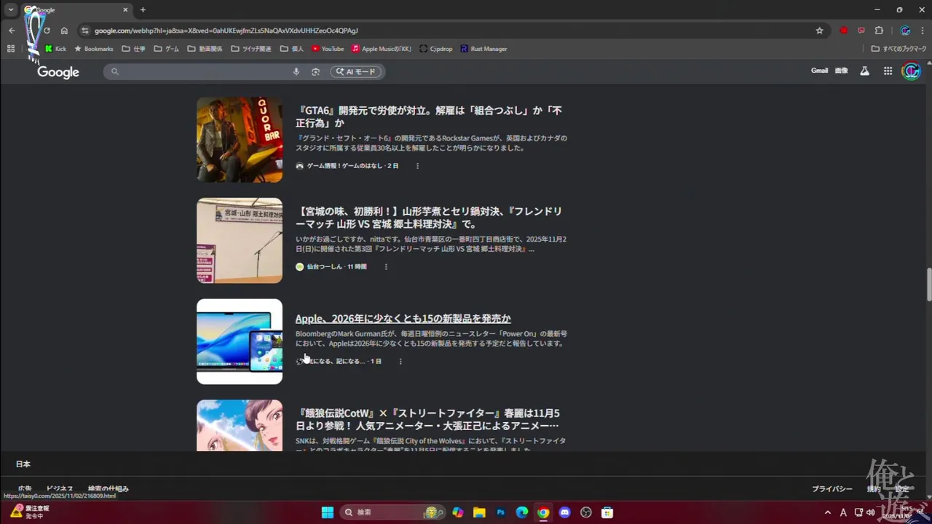Open the Google apps grid
Image resolution: width=932 pixels, height=524 pixels.
click(888, 71)
